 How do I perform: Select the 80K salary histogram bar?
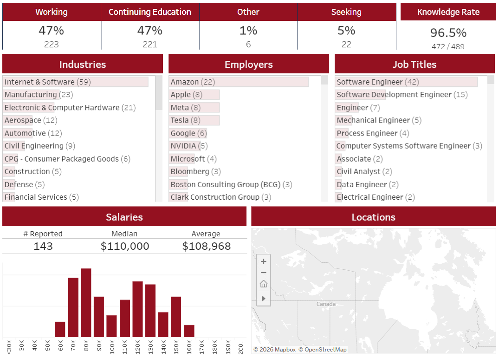tap(86, 303)
